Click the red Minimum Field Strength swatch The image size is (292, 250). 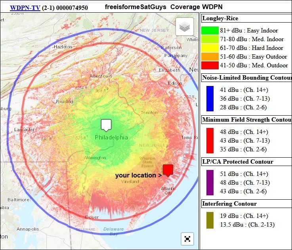210,141
